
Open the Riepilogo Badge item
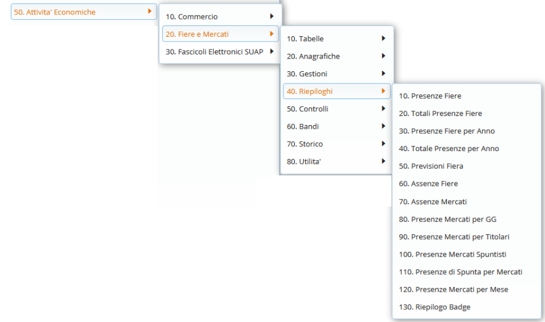click(x=434, y=307)
